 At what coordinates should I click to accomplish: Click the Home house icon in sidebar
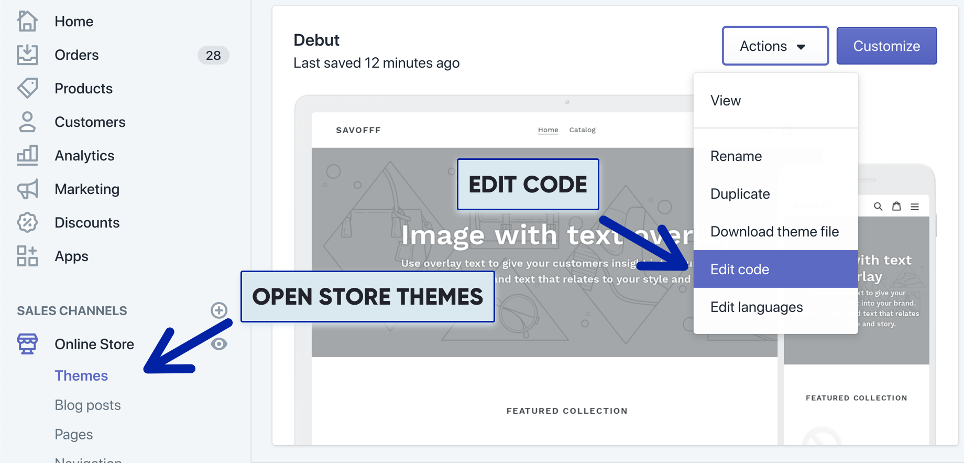[27, 21]
